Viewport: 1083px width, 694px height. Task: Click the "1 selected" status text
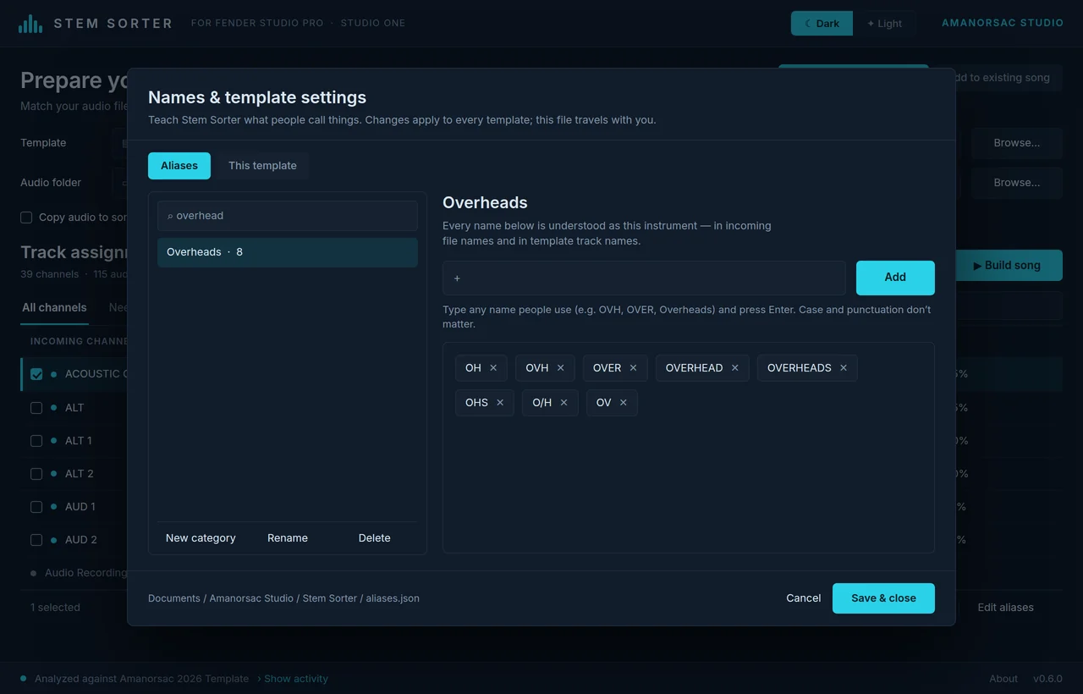[55, 608]
